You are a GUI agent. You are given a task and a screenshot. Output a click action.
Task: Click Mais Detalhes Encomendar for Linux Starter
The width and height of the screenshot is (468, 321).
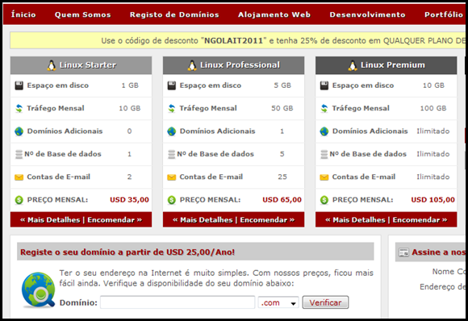pyautogui.click(x=81, y=220)
